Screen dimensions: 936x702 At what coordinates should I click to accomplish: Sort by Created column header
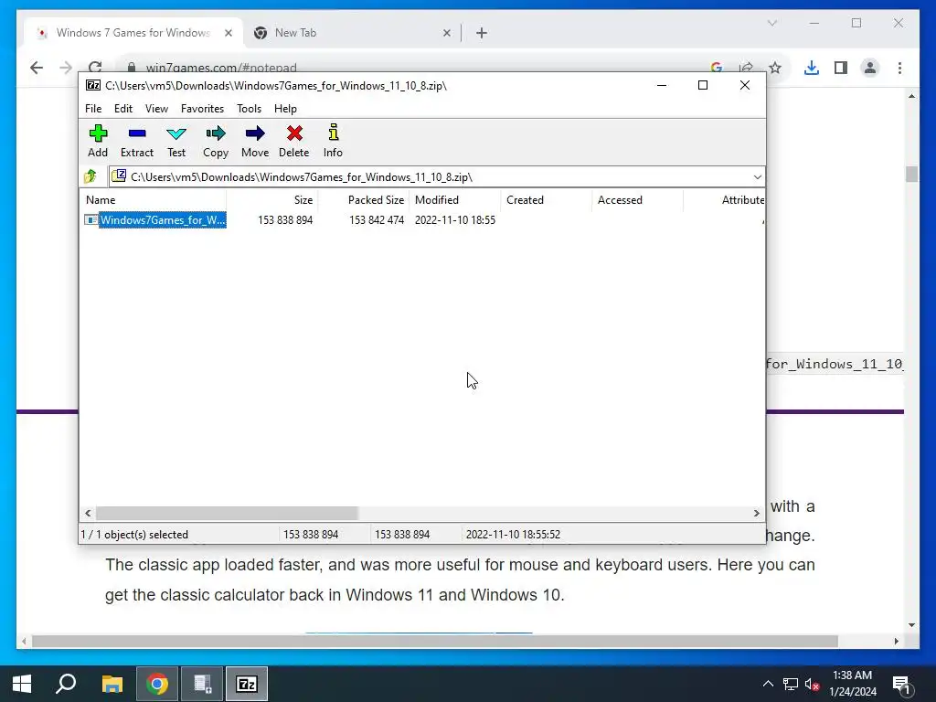[x=547, y=200]
